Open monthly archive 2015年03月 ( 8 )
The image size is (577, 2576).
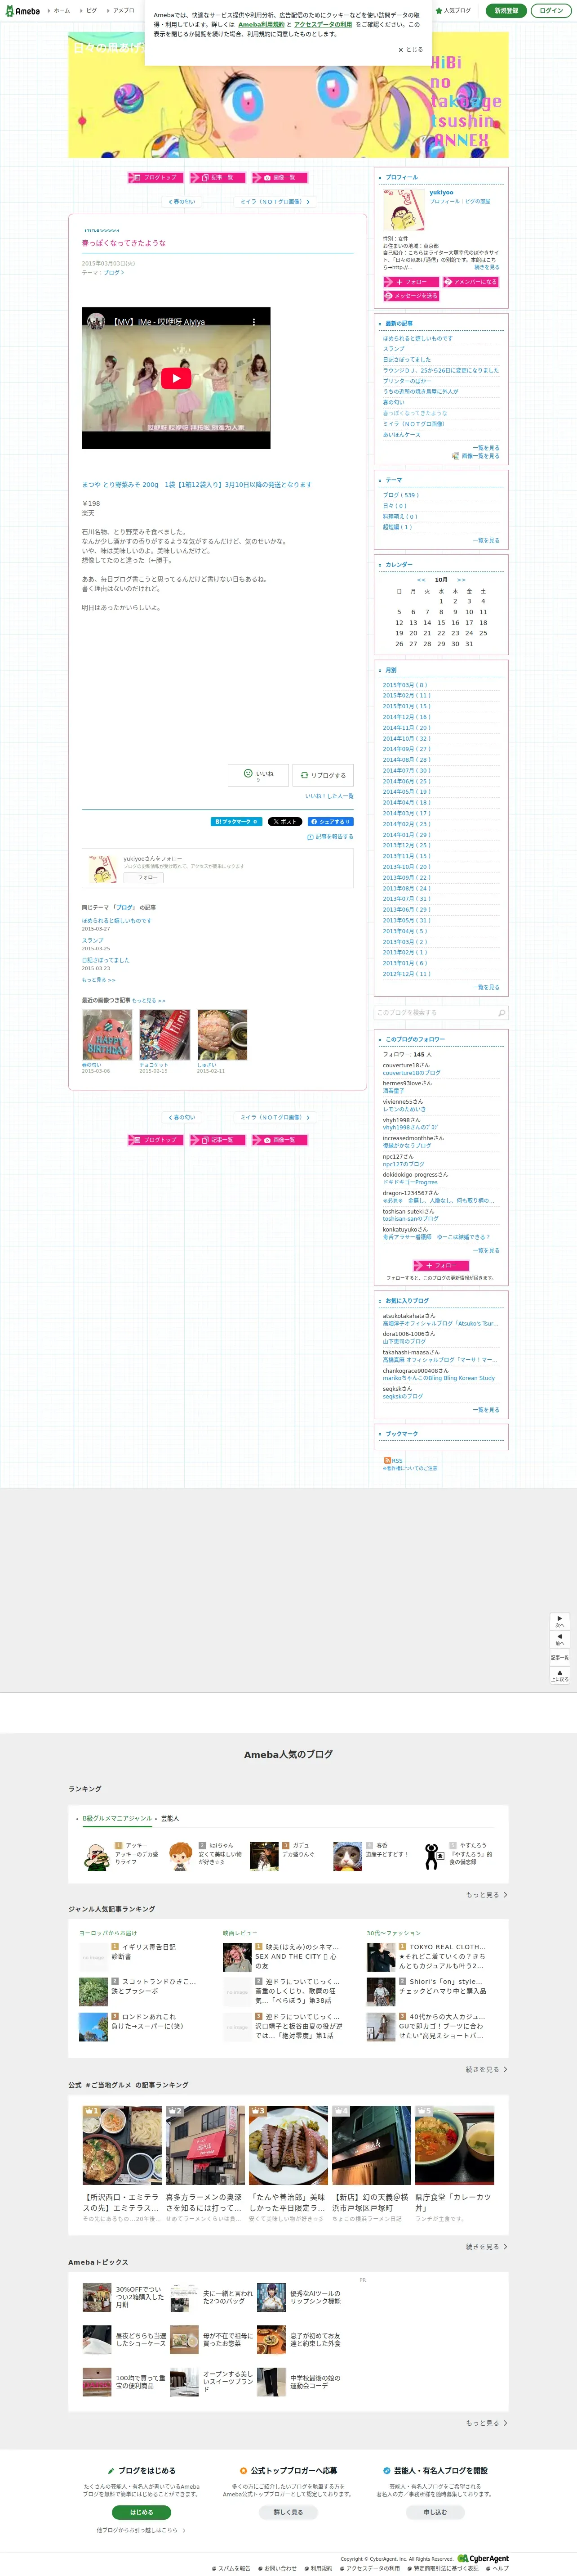coord(405,685)
